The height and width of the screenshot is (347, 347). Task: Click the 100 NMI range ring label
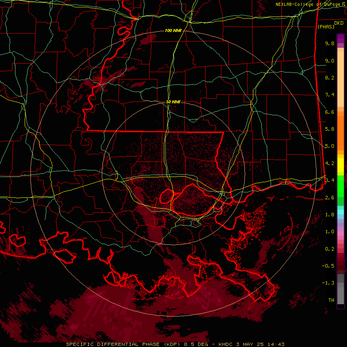(x=173, y=30)
